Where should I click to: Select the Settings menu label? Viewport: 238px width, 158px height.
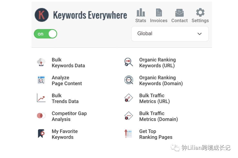(200, 21)
